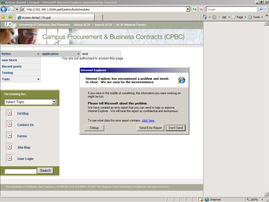Viewport: 269px width, 202px height.
Task: Open the Testing menu item
Action: [20, 73]
